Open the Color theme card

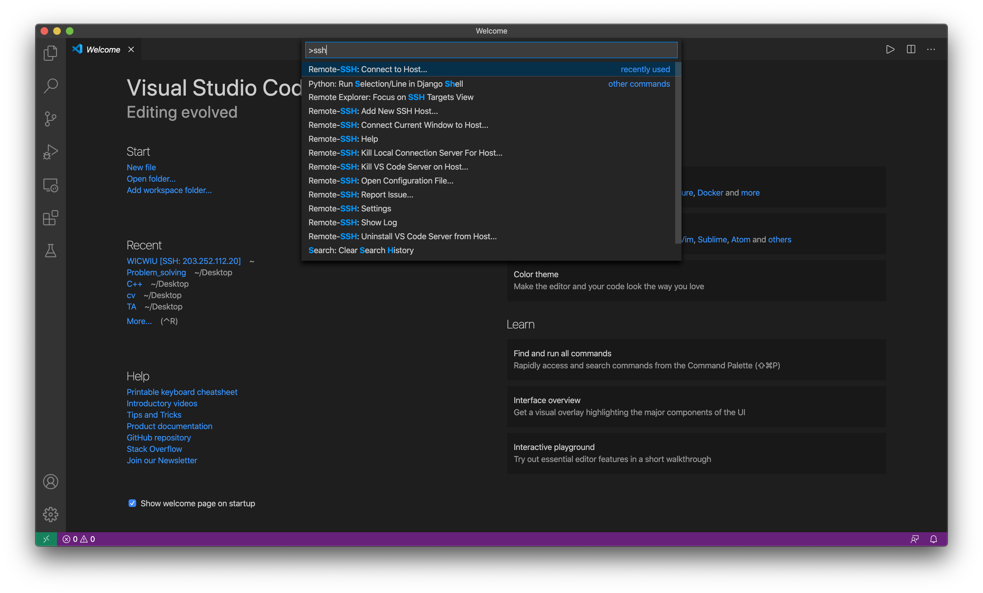696,281
